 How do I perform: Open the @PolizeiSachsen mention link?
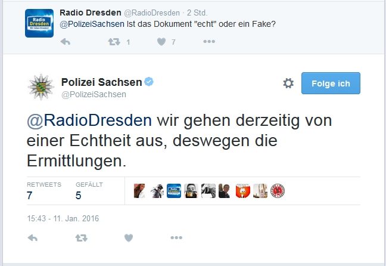tap(92, 24)
